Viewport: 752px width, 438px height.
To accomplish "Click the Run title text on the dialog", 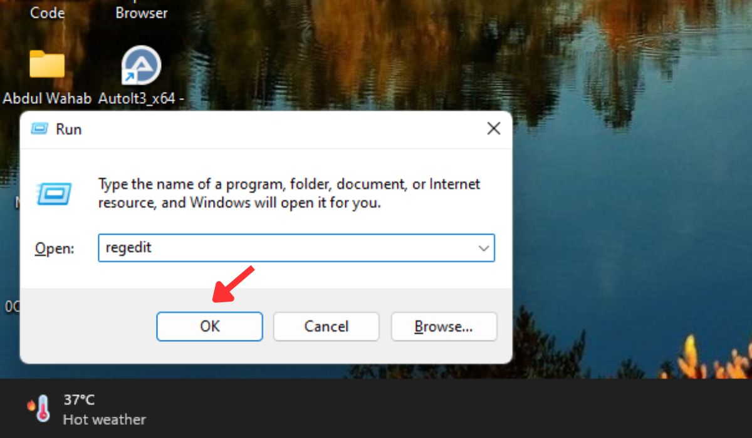I will point(69,129).
